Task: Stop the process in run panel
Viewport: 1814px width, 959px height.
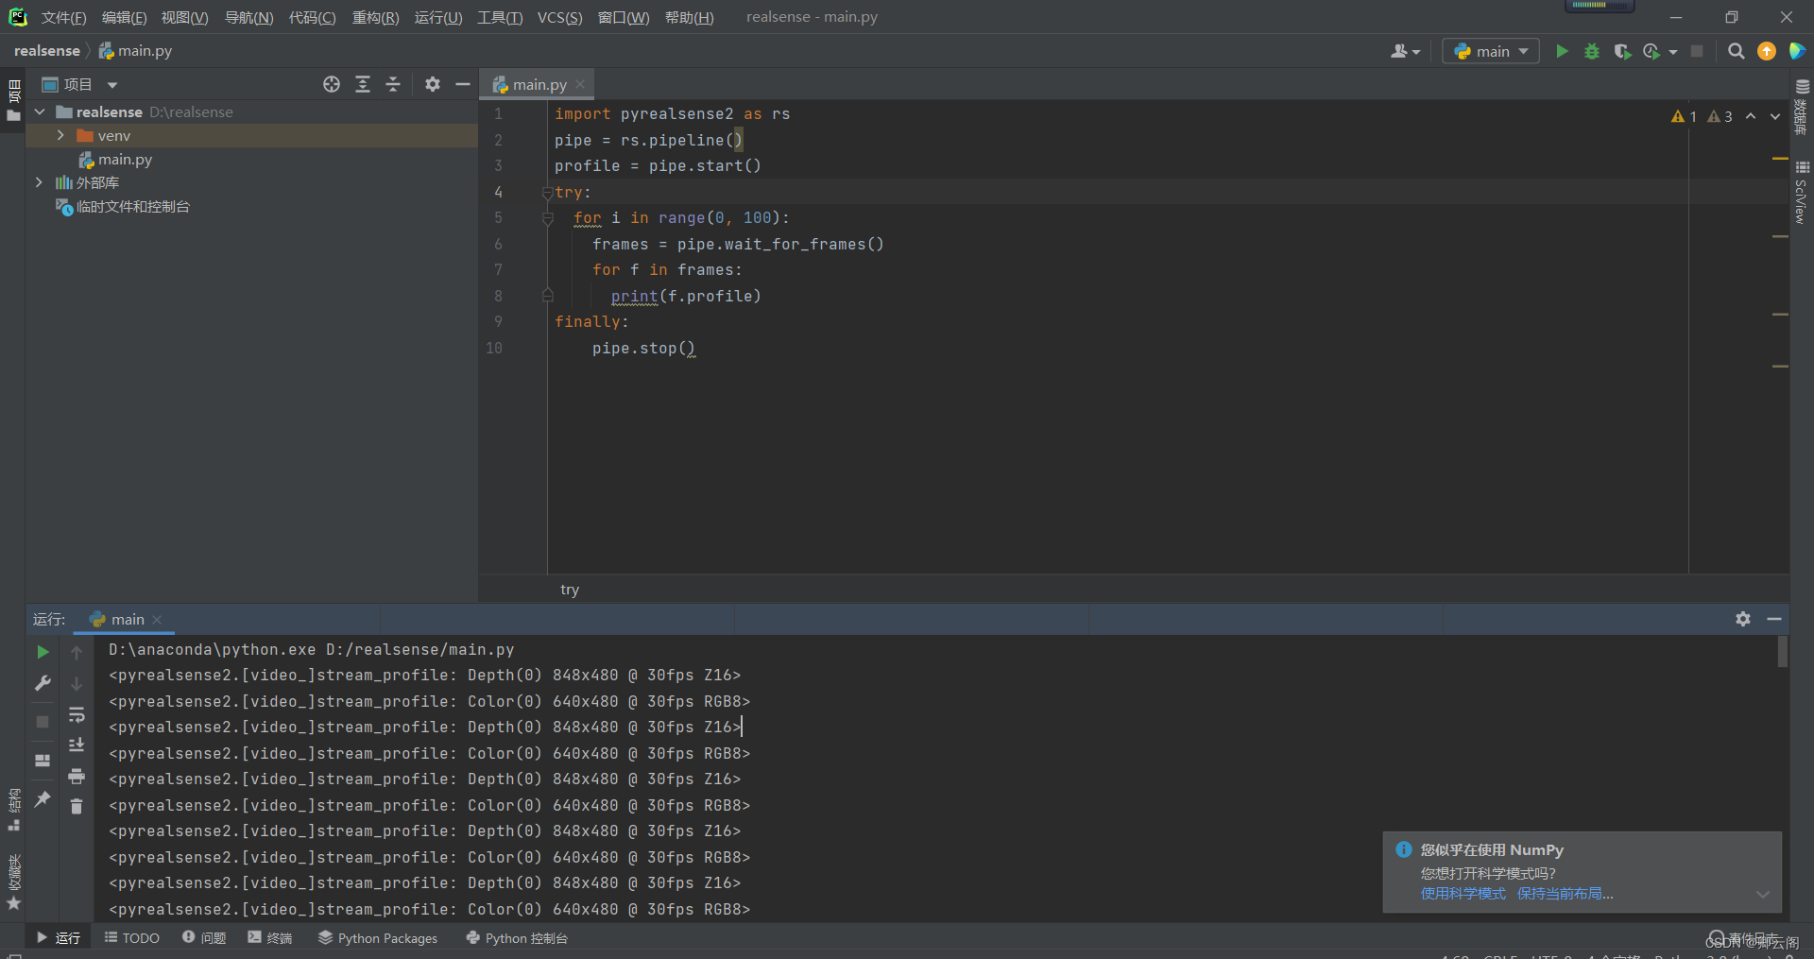Action: tap(43, 722)
